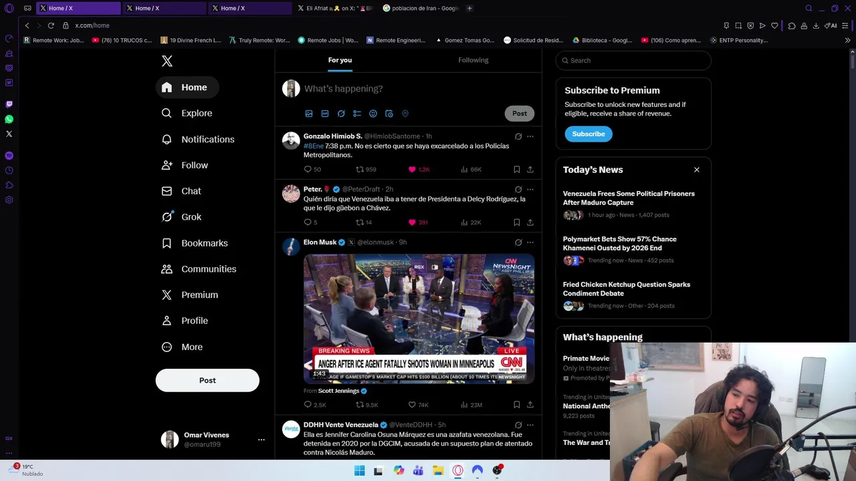Open Communities in the left navigation
This screenshot has height=481, width=856.
coord(199,269)
